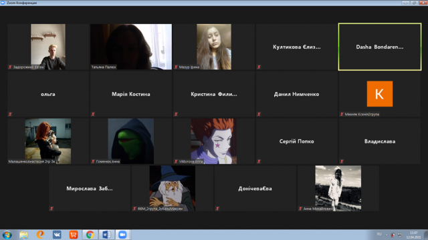This screenshot has width=428, height=240.
Task: Click muted mic icon beside Гоменюк Анна
Action: click(x=93, y=161)
